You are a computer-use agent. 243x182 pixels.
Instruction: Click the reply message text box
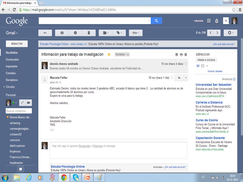[118, 150]
